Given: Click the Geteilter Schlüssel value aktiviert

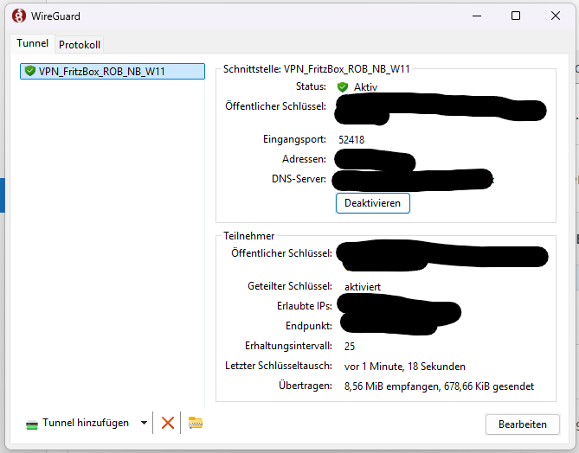Looking at the screenshot, I should point(363,287).
